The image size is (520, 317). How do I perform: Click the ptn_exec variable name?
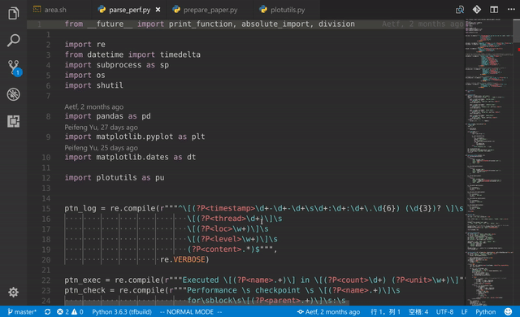click(x=82, y=280)
